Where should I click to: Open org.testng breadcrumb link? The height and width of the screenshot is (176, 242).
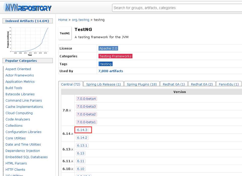80,20
